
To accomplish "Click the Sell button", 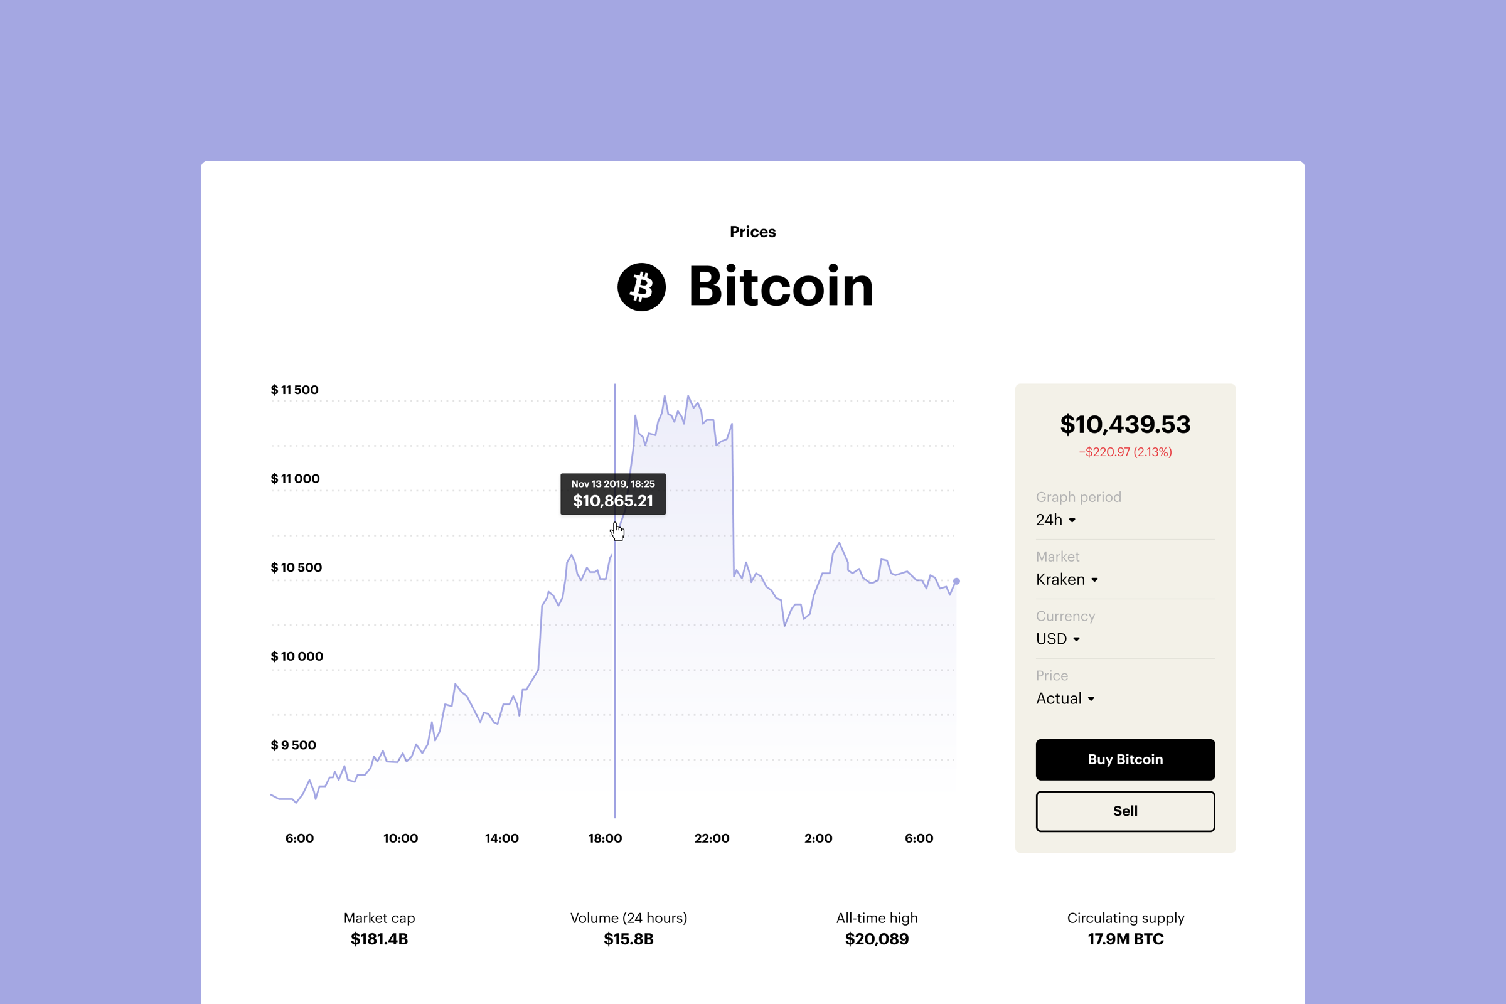I will [x=1125, y=811].
